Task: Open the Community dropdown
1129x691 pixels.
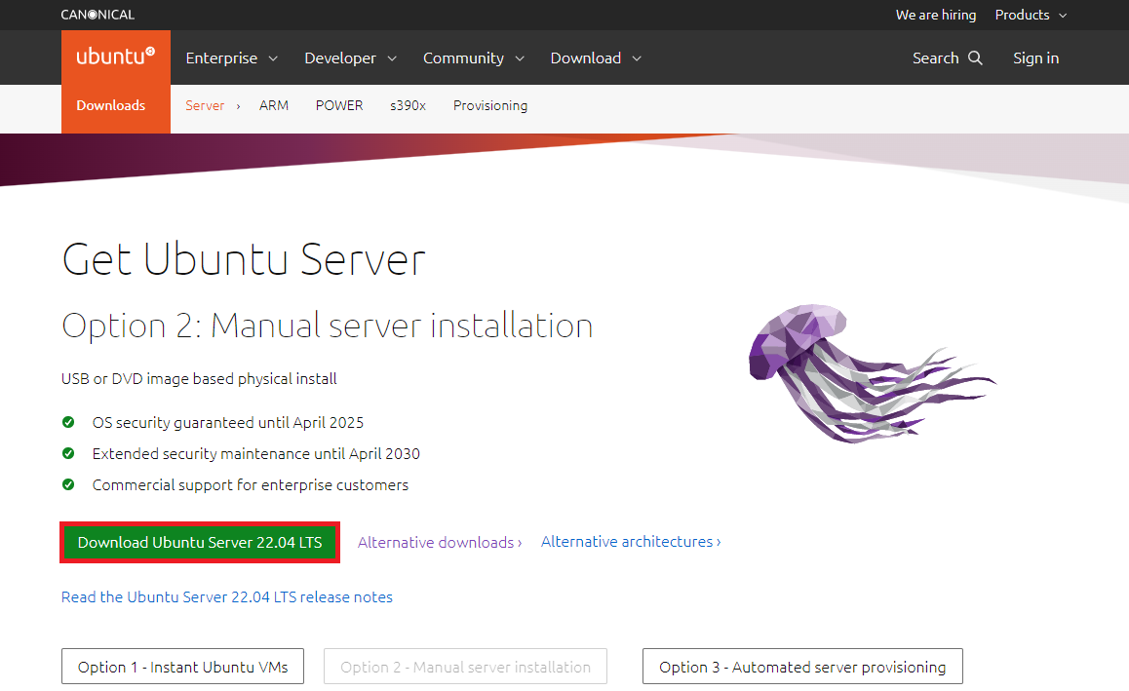Action: tap(473, 58)
